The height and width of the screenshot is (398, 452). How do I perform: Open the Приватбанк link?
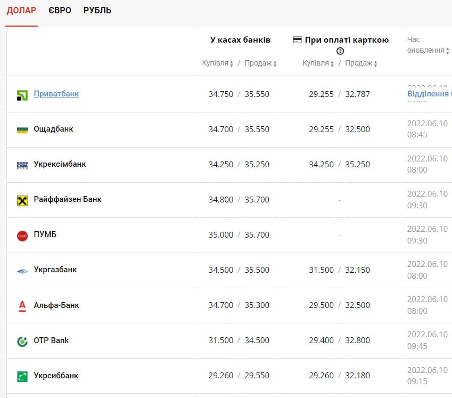(x=56, y=94)
